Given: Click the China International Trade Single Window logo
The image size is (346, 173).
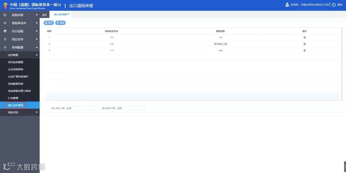Looking at the screenshot, I should (5, 6).
